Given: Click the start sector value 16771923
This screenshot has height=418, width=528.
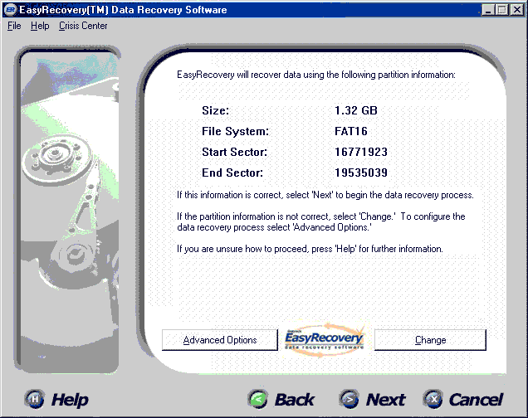Looking at the screenshot, I should coord(361,152).
